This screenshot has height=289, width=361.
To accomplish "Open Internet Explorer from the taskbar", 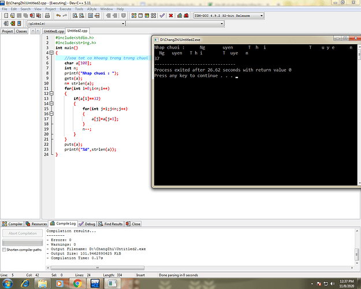I will 25,283.
